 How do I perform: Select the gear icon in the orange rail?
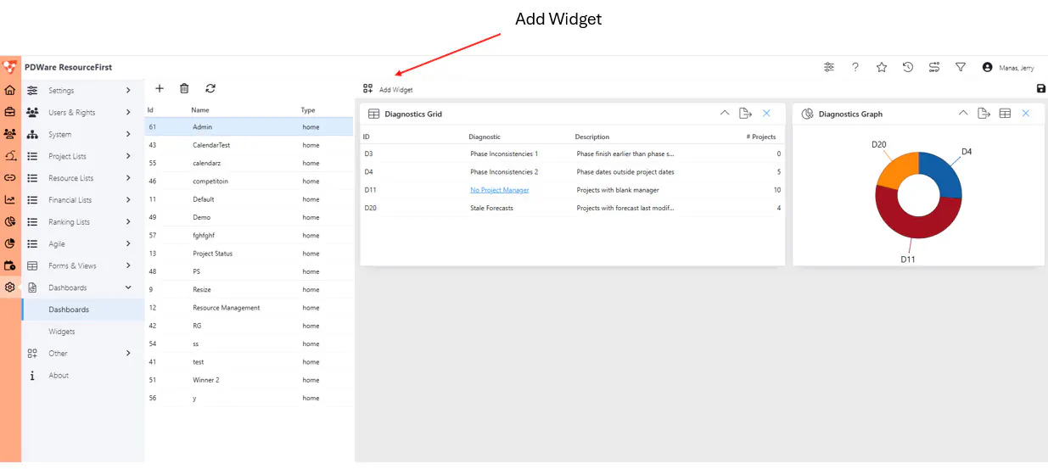point(10,288)
